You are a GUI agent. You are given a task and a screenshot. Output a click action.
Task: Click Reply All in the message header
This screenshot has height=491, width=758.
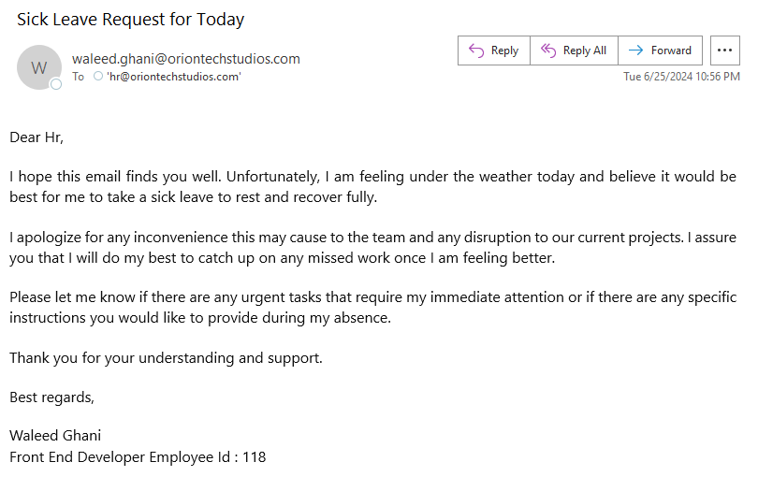[x=574, y=51]
